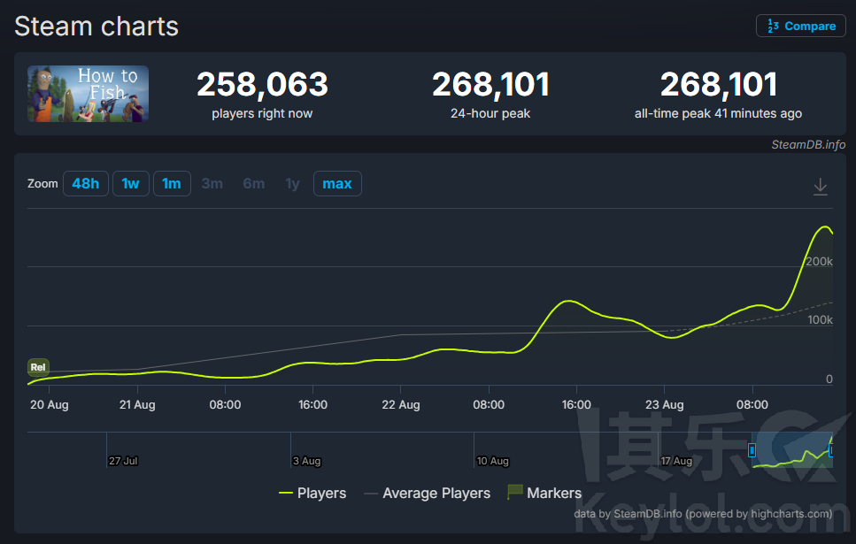
Task: Click the chart download icon
Action: coord(820,187)
